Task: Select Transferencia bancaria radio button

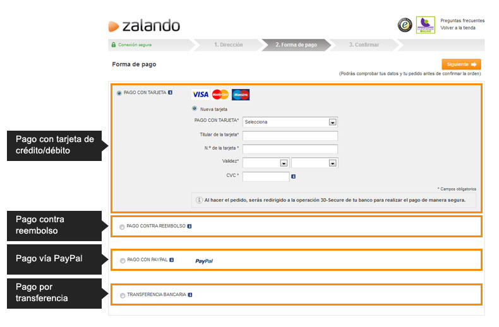Action: coord(123,295)
